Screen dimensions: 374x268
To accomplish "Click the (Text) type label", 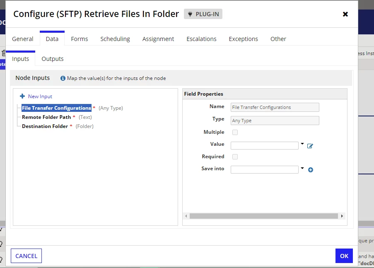I will tap(85, 117).
